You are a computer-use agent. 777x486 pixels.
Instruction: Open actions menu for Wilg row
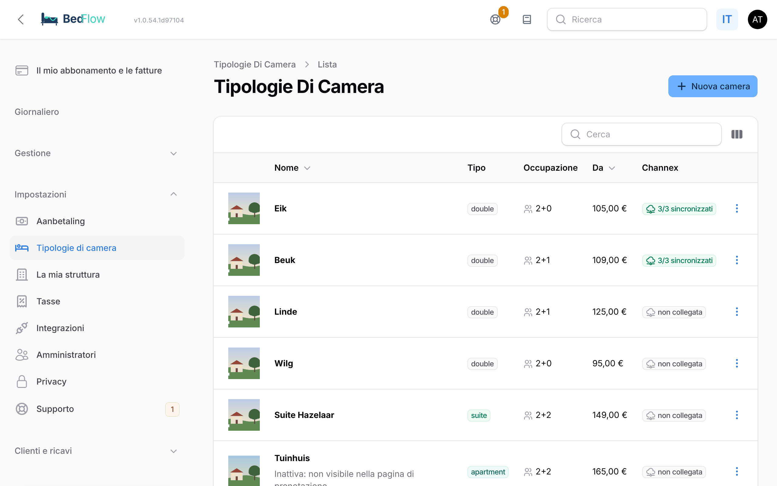point(737,363)
